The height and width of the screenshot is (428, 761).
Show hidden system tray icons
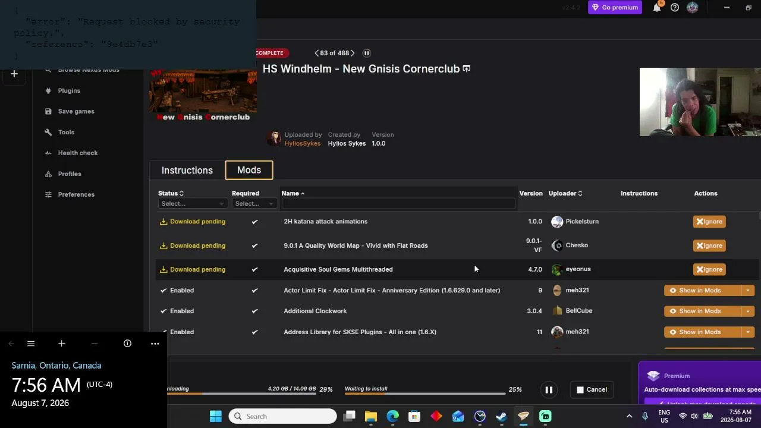[629, 416]
